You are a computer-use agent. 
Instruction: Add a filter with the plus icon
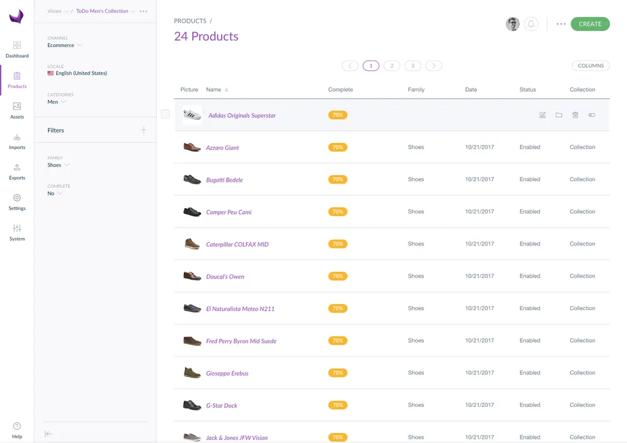(143, 130)
